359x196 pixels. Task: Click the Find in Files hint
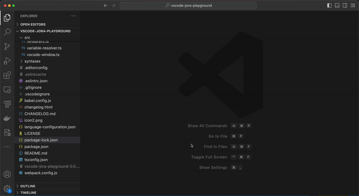215,147
